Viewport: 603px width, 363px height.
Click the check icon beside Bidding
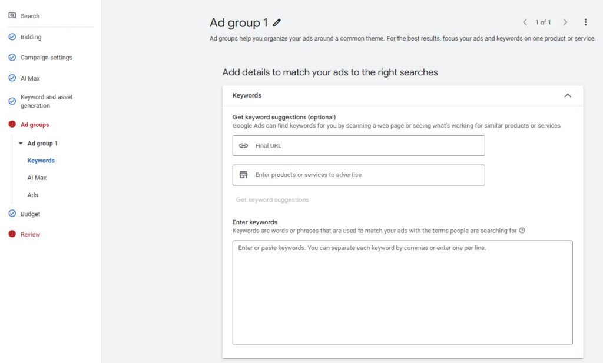(12, 37)
